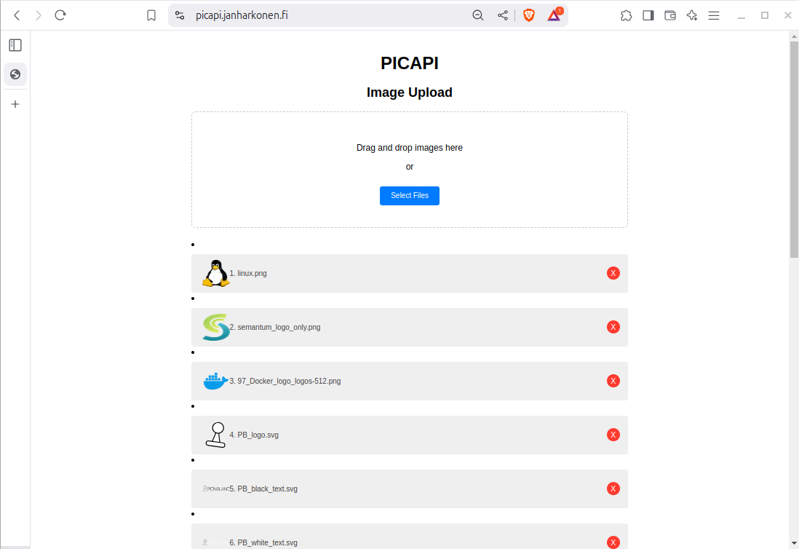Click the address bar URL picapi.janharkonen.fi
Screen dimensions: 799x549
(242, 15)
